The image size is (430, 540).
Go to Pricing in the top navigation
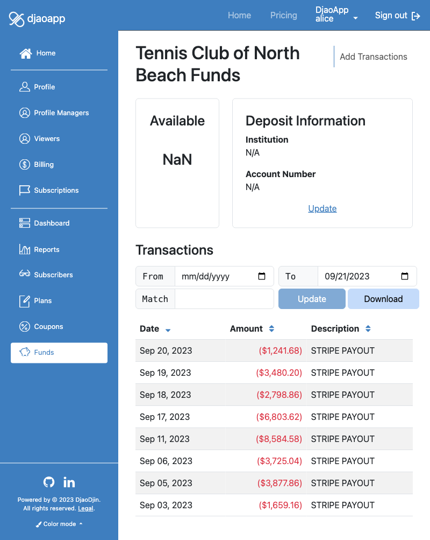point(284,16)
